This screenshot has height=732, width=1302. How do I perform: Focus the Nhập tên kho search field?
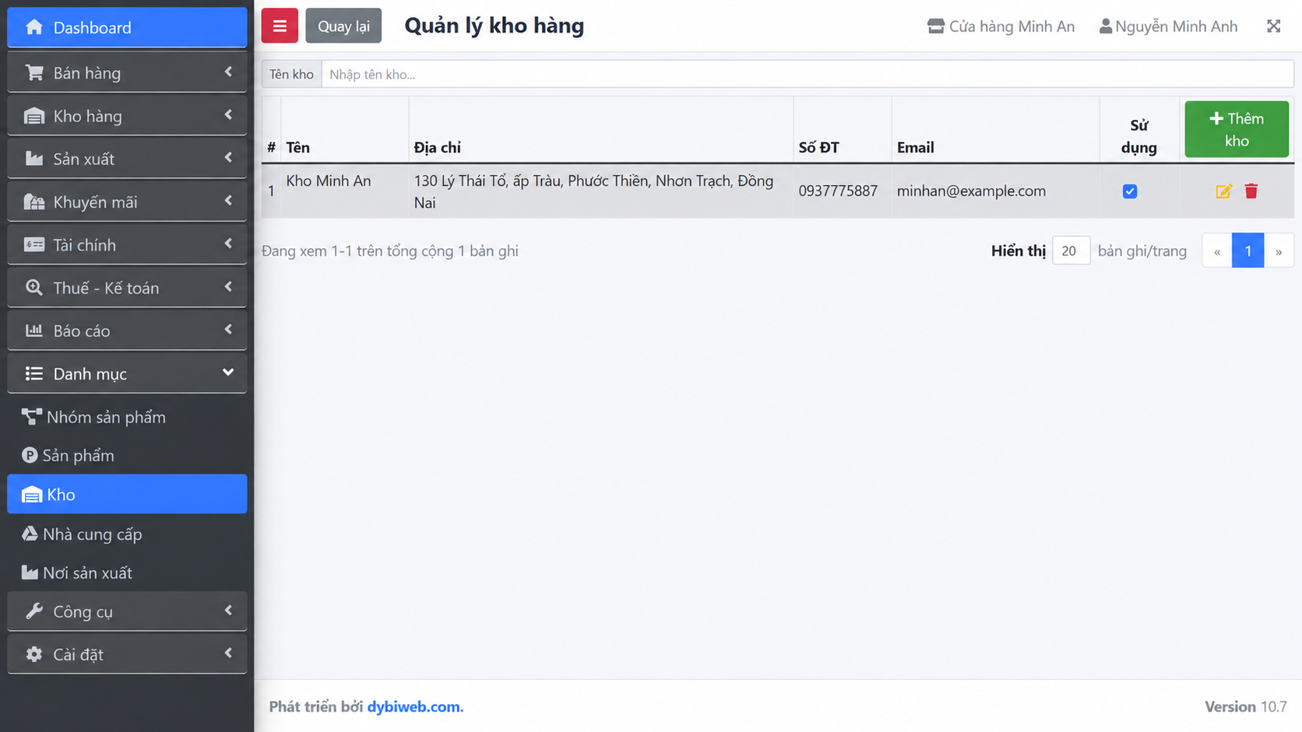coord(808,75)
